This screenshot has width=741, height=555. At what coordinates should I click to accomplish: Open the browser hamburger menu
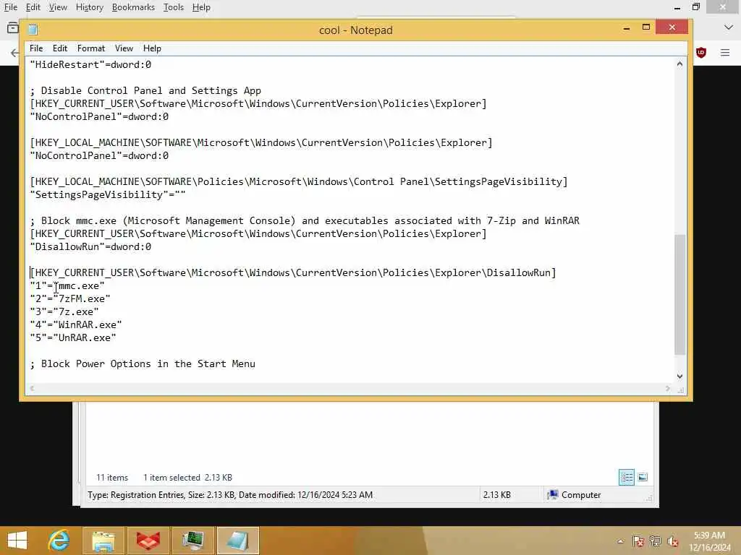click(725, 52)
